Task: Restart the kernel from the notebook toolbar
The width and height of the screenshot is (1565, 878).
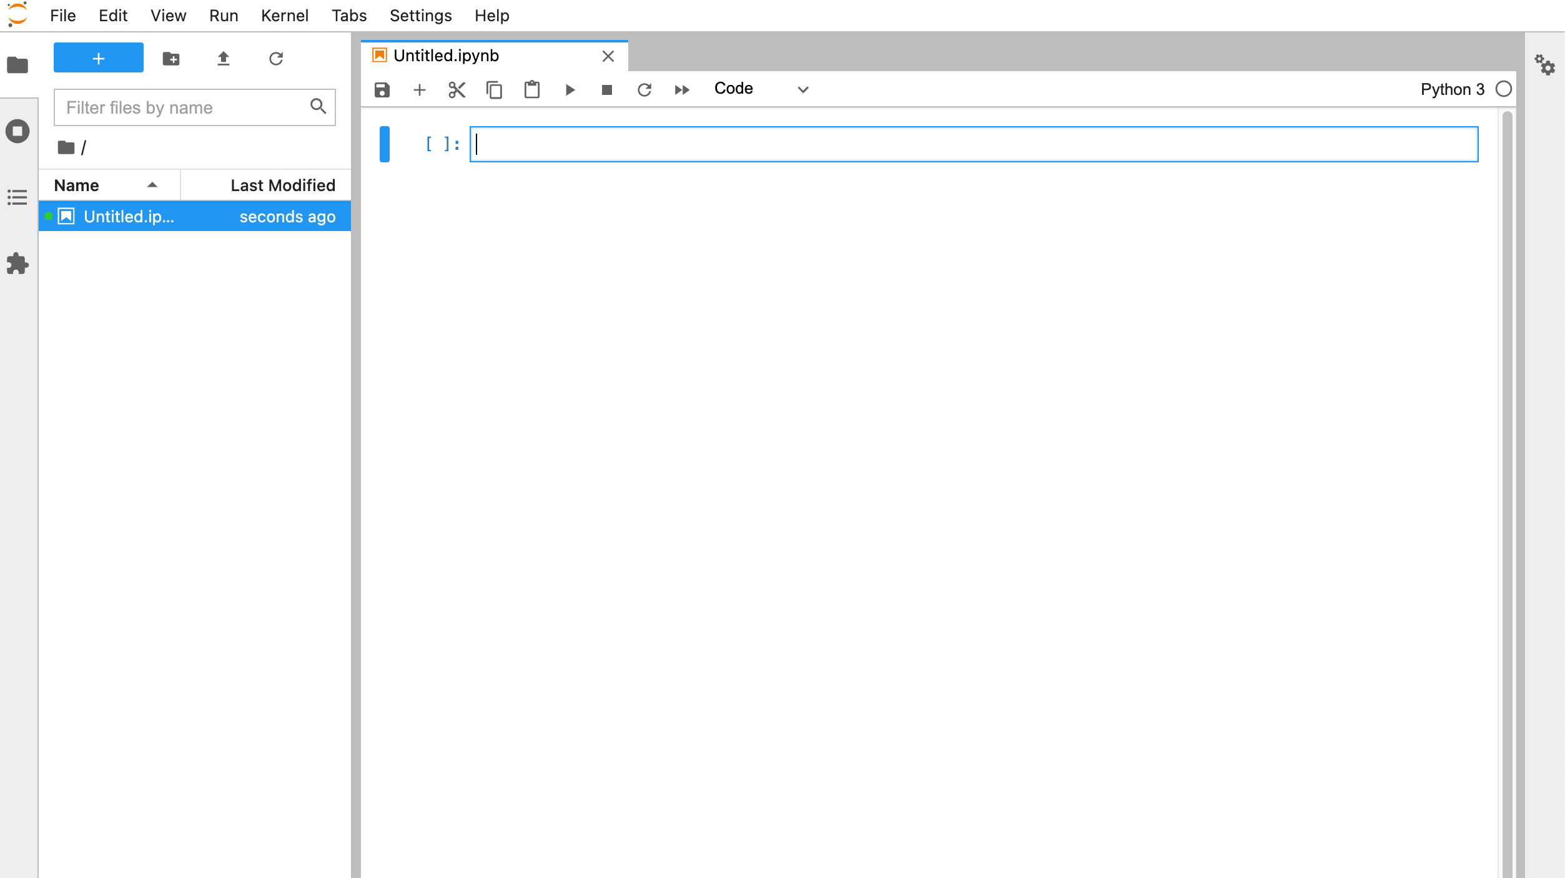Action: [x=644, y=90]
